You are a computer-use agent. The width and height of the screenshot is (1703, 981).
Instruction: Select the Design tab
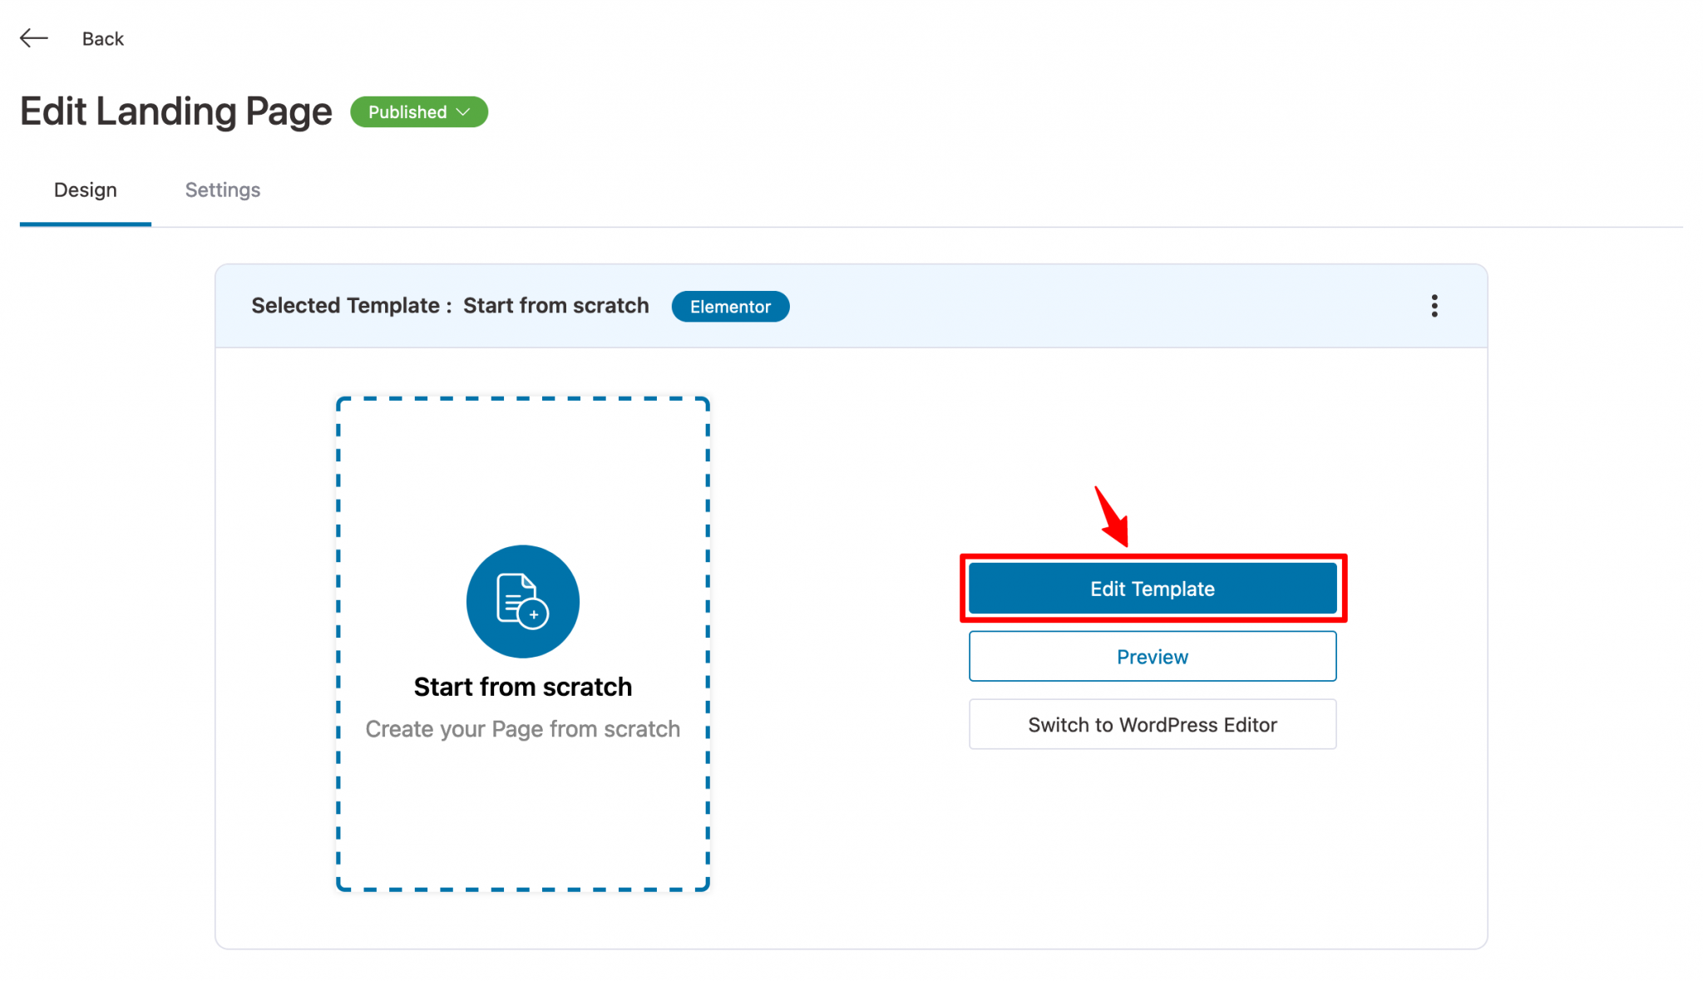pos(85,190)
